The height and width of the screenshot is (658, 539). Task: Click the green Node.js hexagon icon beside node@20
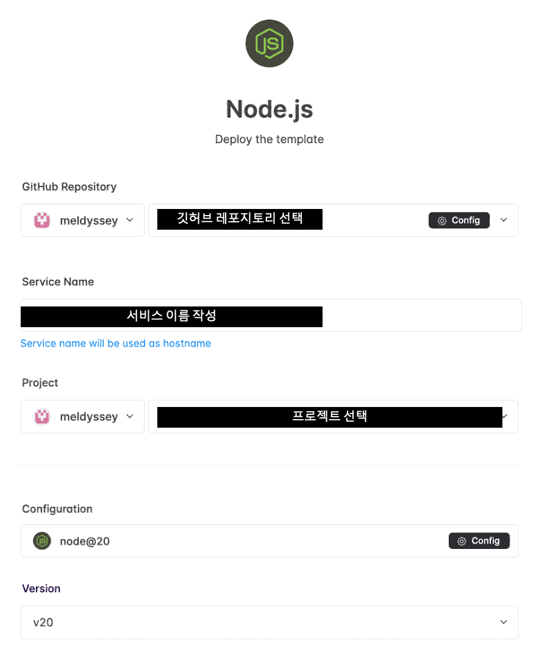(x=41, y=540)
